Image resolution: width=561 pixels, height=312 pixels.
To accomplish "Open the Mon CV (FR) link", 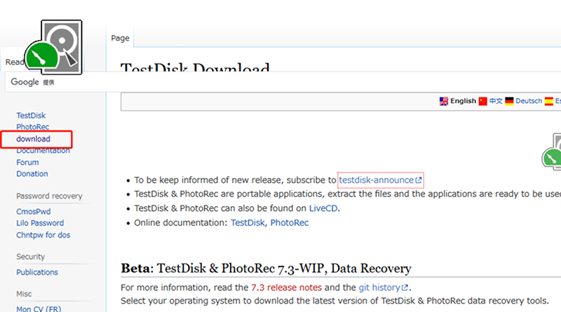I will 39,308.
